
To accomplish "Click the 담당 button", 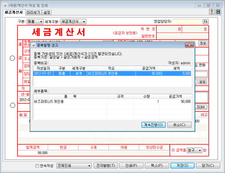I will coord(202,82).
